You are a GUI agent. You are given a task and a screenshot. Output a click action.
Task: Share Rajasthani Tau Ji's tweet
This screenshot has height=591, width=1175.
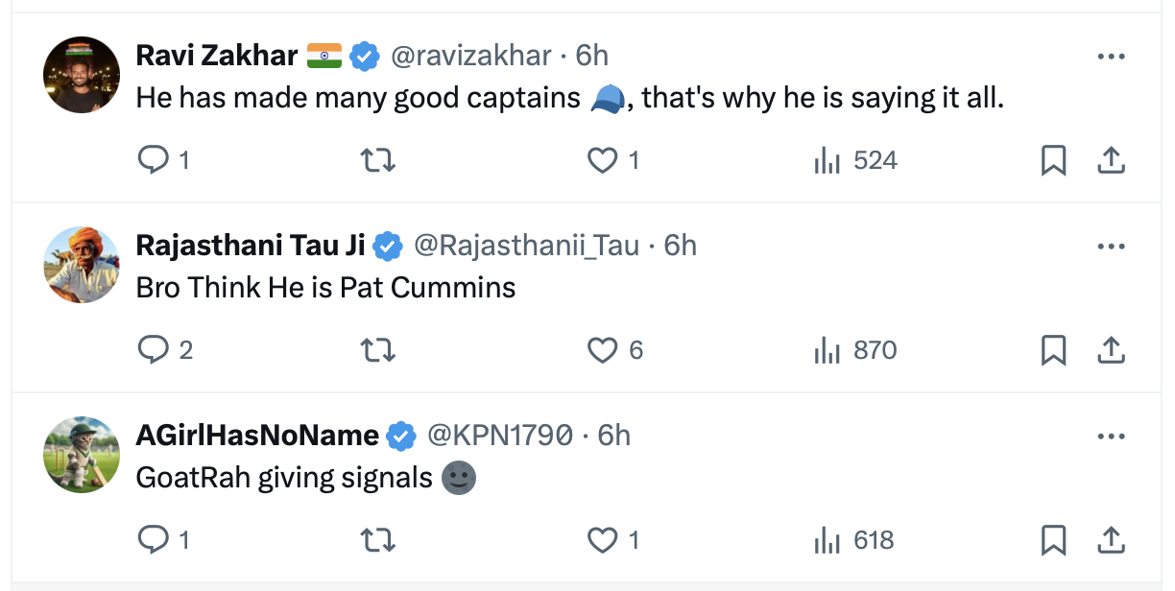pos(1111,350)
